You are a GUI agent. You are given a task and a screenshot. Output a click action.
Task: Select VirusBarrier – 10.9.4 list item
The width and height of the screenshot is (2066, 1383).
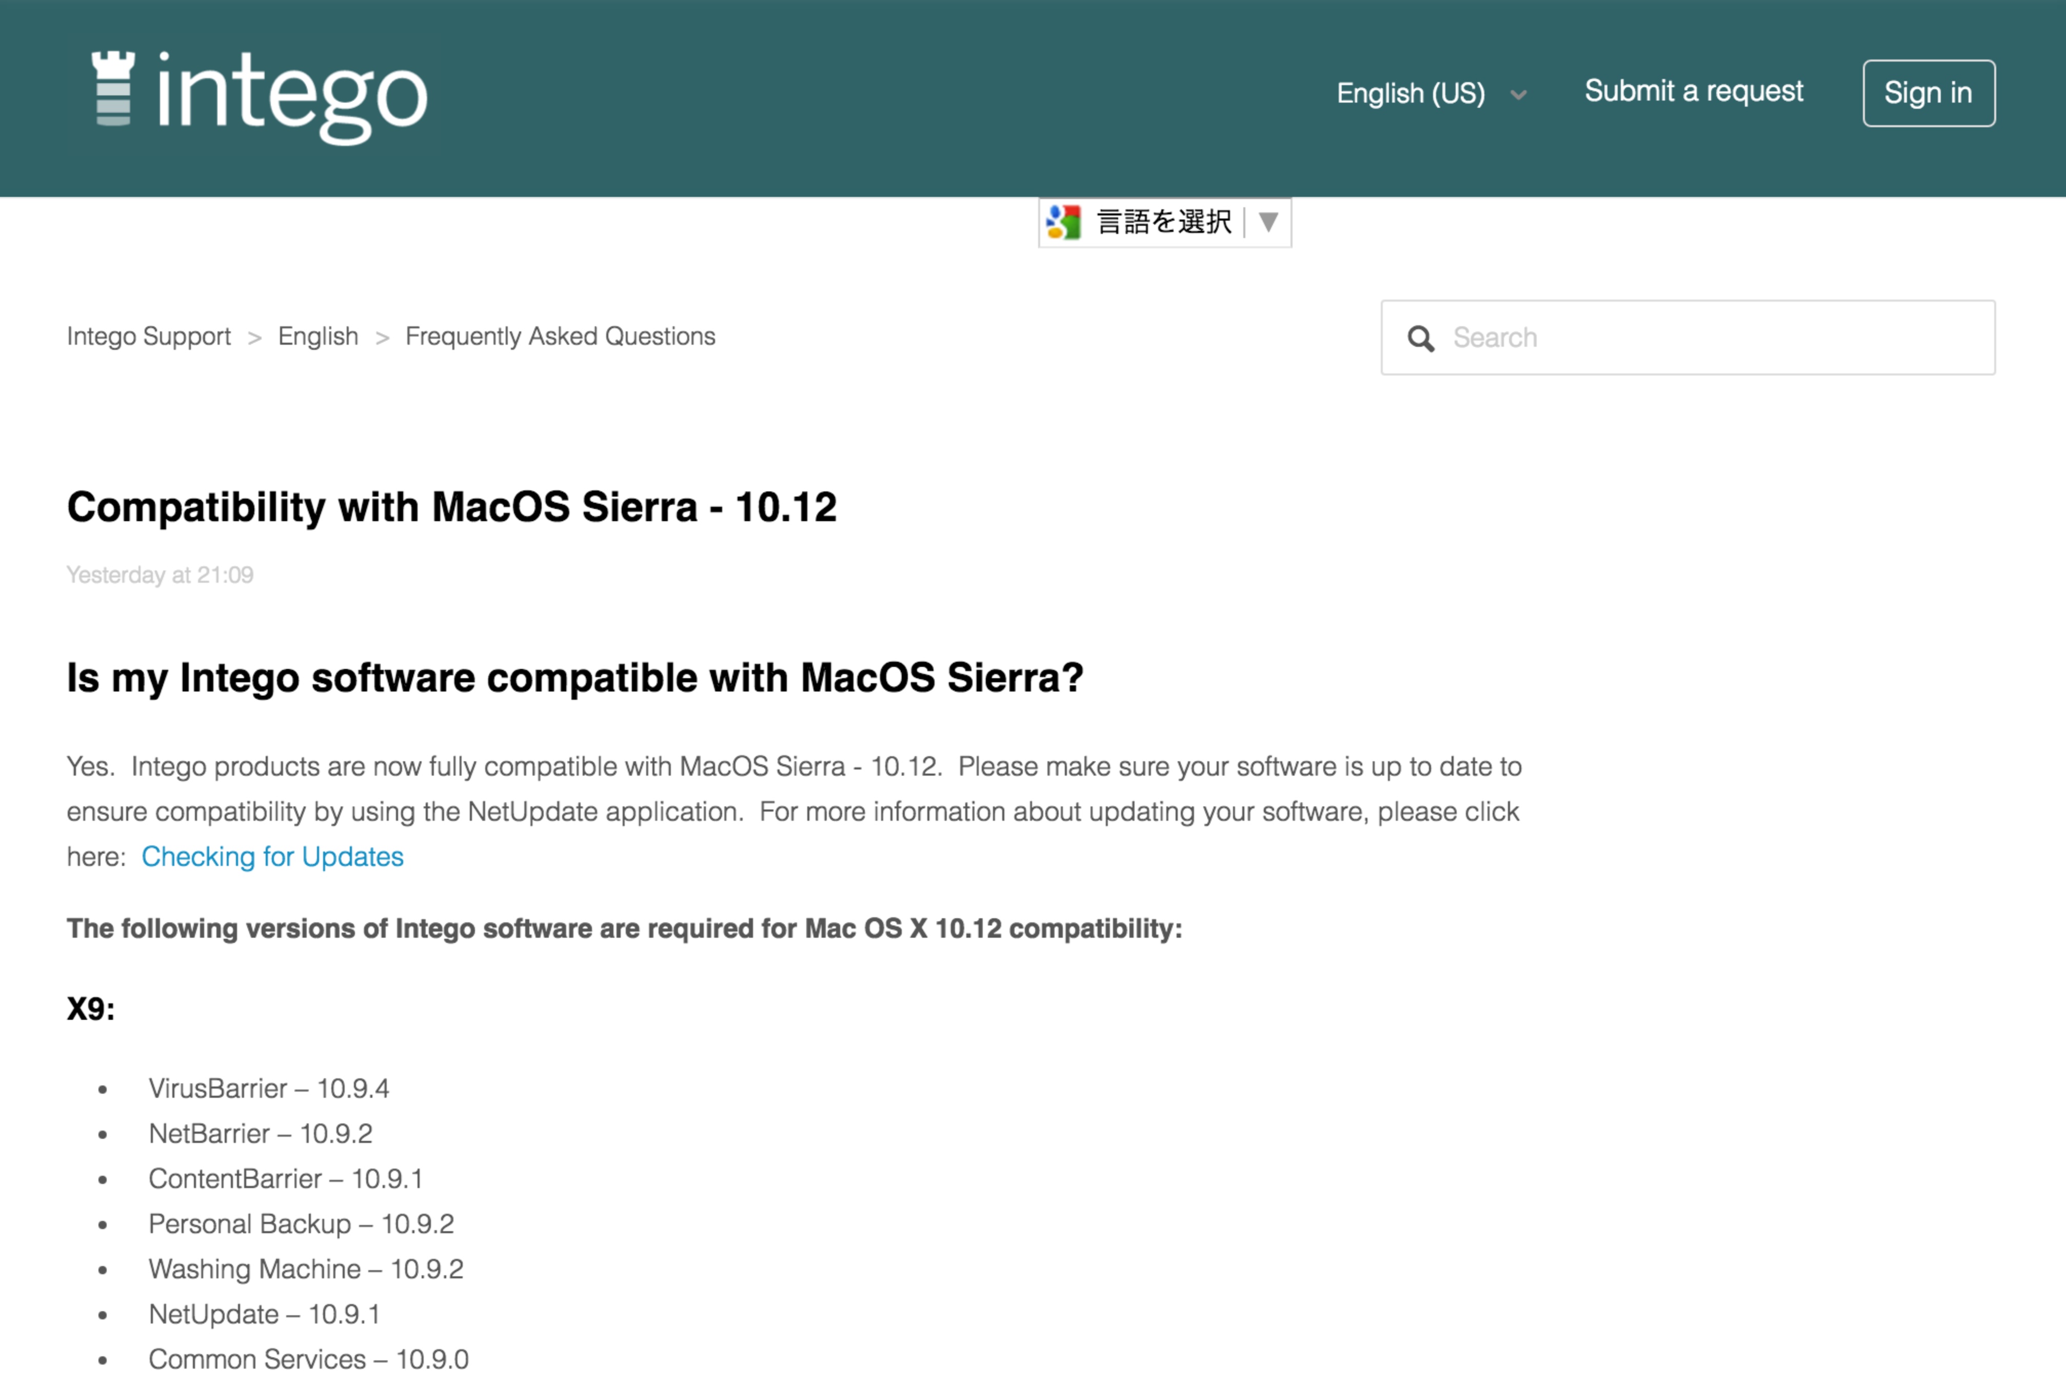269,1089
